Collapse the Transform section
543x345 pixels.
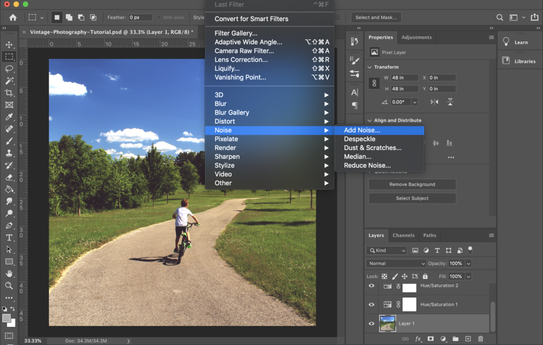370,67
